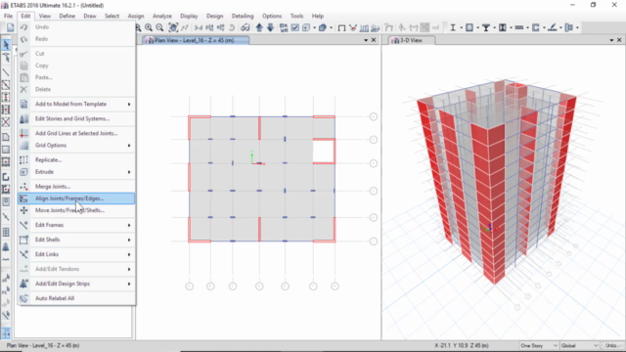Click the composite beam design icon
626x352 pixels.
[x=486, y=27]
